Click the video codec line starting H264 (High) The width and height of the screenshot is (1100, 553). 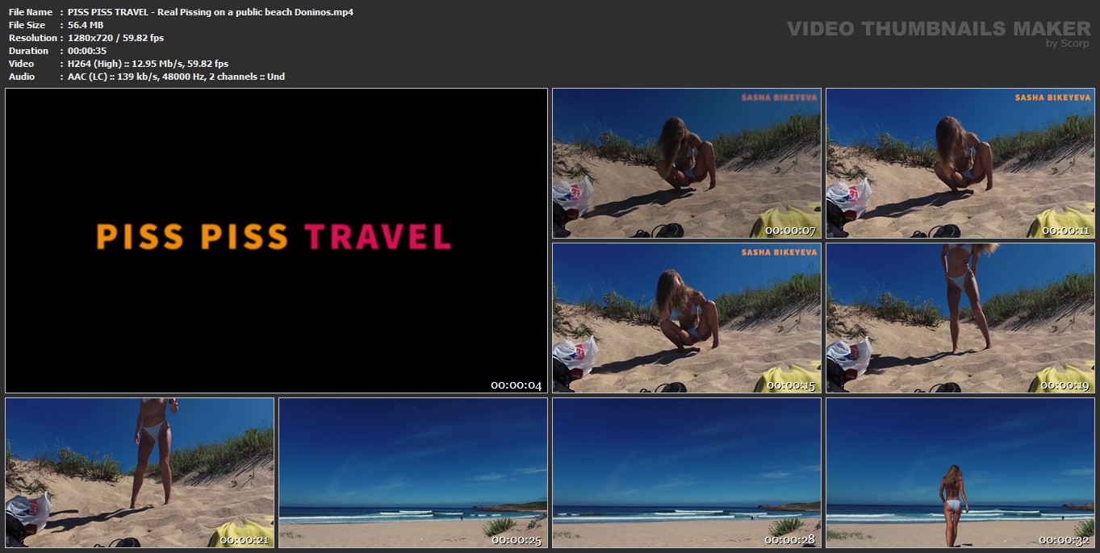[x=148, y=64]
